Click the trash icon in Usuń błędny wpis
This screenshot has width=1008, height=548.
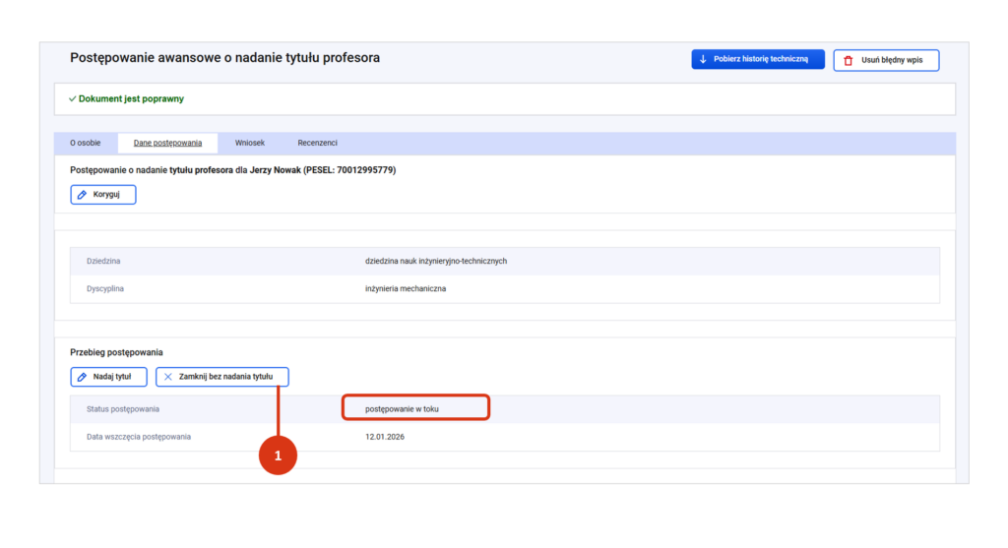coord(848,61)
